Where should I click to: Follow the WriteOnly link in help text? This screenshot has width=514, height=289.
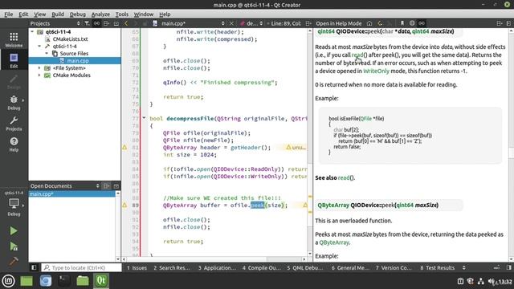(376, 71)
